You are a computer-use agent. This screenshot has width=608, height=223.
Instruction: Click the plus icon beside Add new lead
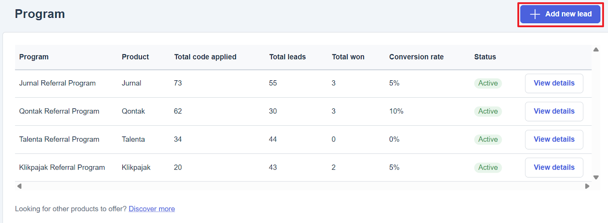click(535, 14)
